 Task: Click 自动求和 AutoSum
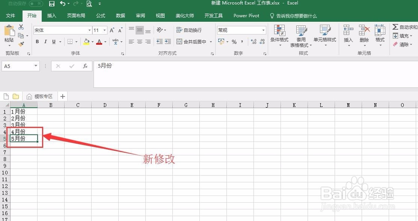tap(405, 27)
